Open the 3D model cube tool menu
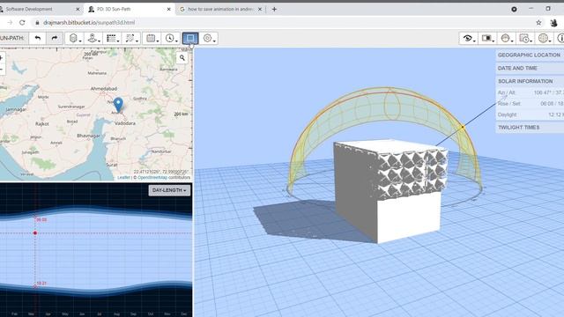 click(x=75, y=38)
